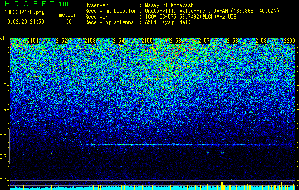The height and width of the screenshot is (190, 299).
Task: Click the 0.8 frequency axis label
Action: pos(4,133)
